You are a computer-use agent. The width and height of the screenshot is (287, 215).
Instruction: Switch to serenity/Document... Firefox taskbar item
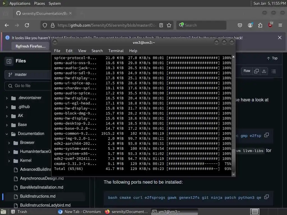click(x=126, y=212)
